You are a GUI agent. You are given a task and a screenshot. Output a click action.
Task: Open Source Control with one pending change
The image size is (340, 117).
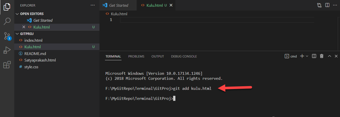point(7,36)
